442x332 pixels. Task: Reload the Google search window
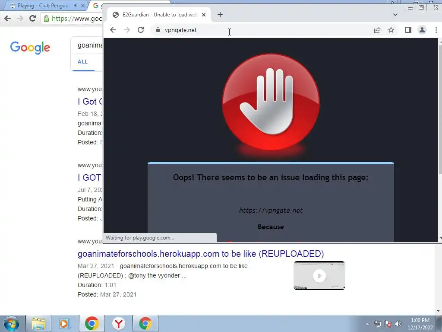(x=33, y=18)
